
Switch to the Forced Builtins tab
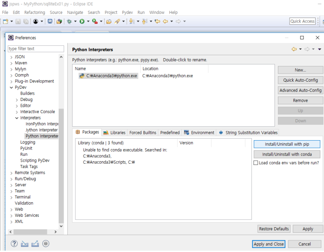143,133
